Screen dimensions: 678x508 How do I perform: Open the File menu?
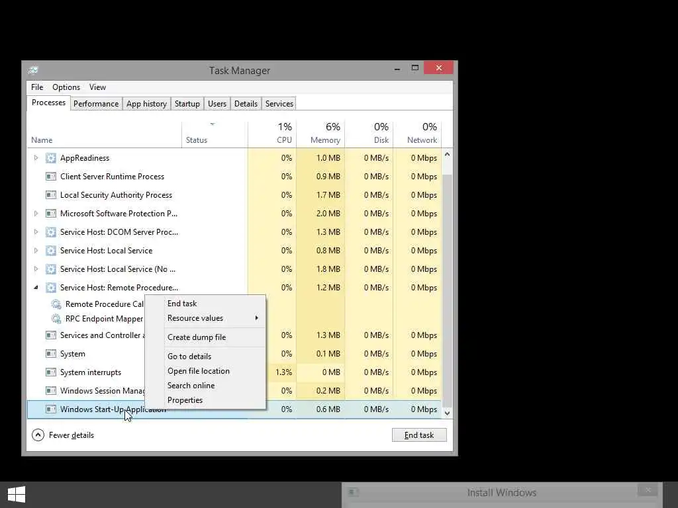(x=37, y=87)
